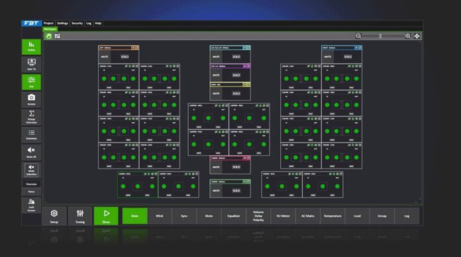
Task: Open the yellow group header dropdown arrow
Action: click(244, 85)
